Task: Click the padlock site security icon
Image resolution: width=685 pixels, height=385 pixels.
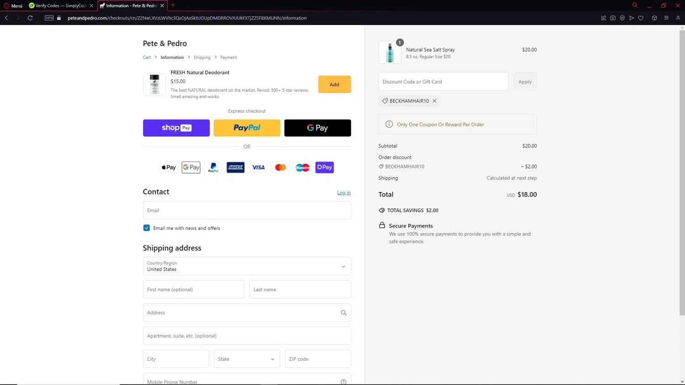Action: [59, 18]
